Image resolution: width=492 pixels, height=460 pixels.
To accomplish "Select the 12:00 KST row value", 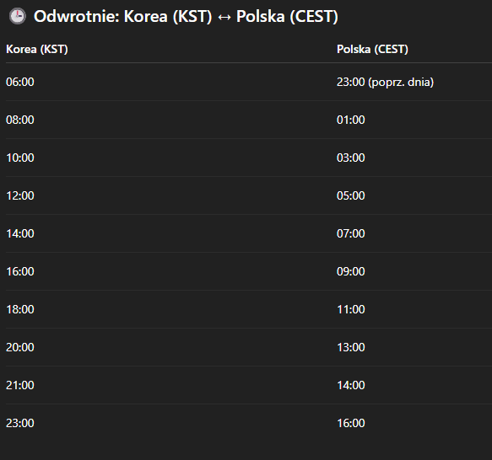I will pos(20,195).
